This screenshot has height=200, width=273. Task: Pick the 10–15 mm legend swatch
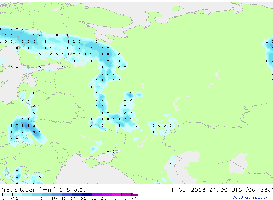(57, 195)
